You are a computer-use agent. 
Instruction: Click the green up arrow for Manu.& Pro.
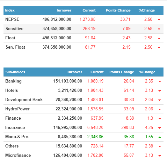coord(160,137)
